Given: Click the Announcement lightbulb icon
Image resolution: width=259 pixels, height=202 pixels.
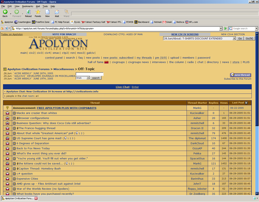Looking at the screenshot, I should [x=7, y=108].
